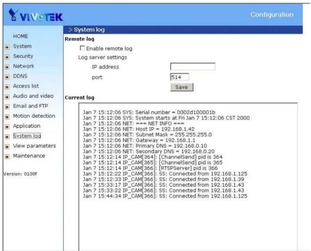Select the System log link
Viewport: 311px width, 251px height.
pyautogui.click(x=27, y=136)
